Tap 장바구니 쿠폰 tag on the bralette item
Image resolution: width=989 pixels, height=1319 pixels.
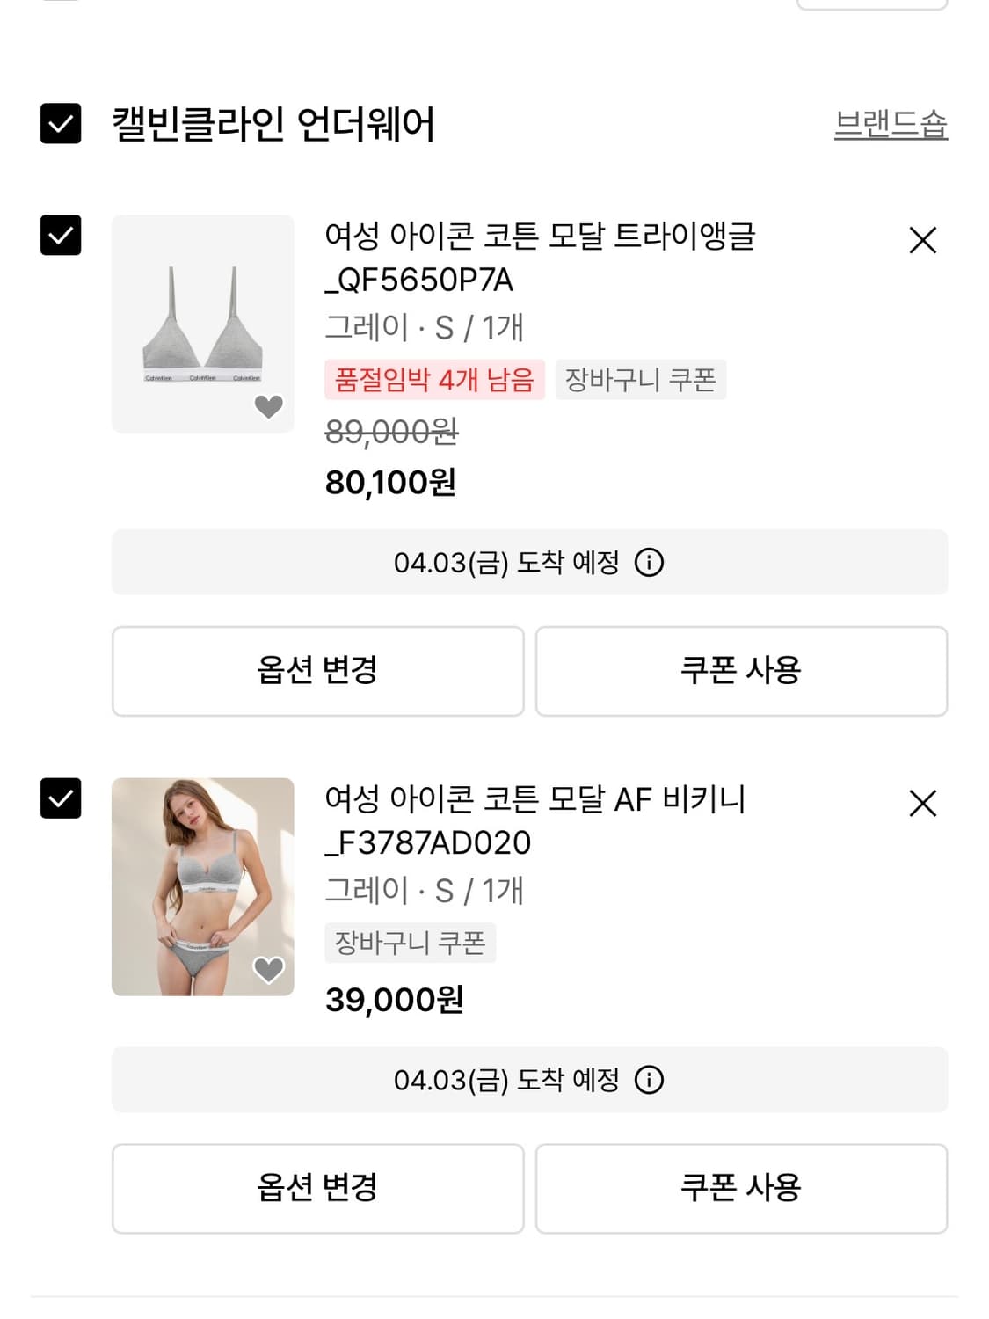640,380
